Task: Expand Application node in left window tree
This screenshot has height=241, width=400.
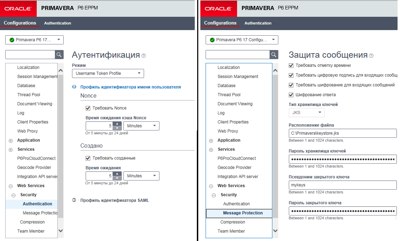Action: click(11, 141)
